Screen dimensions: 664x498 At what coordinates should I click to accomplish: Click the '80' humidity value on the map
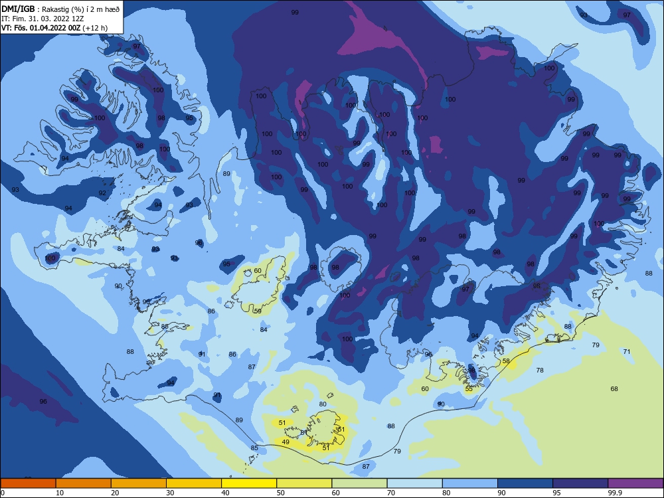click(323, 404)
